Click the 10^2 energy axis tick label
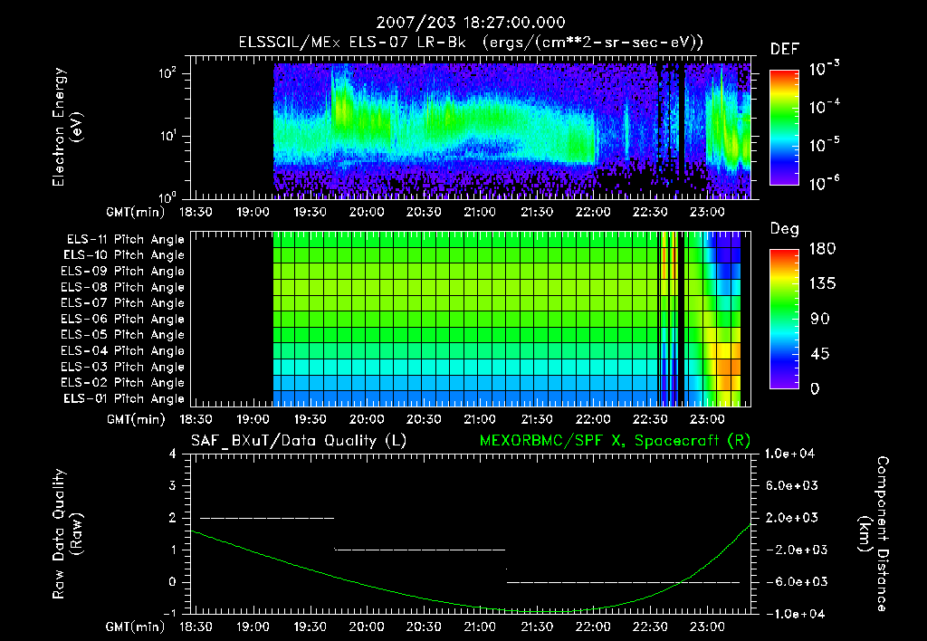 pos(167,73)
